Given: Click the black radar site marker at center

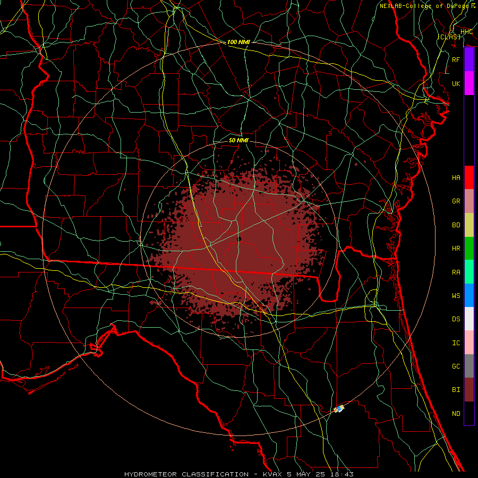Looking at the screenshot, I should tap(240, 240).
